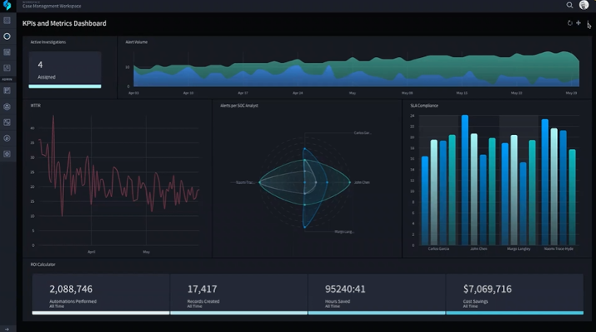Click the Automations Performed ROI tile

point(100,295)
